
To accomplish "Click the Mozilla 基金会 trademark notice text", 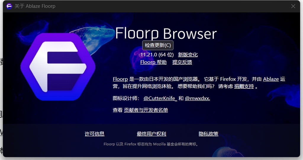I will click(151, 144).
